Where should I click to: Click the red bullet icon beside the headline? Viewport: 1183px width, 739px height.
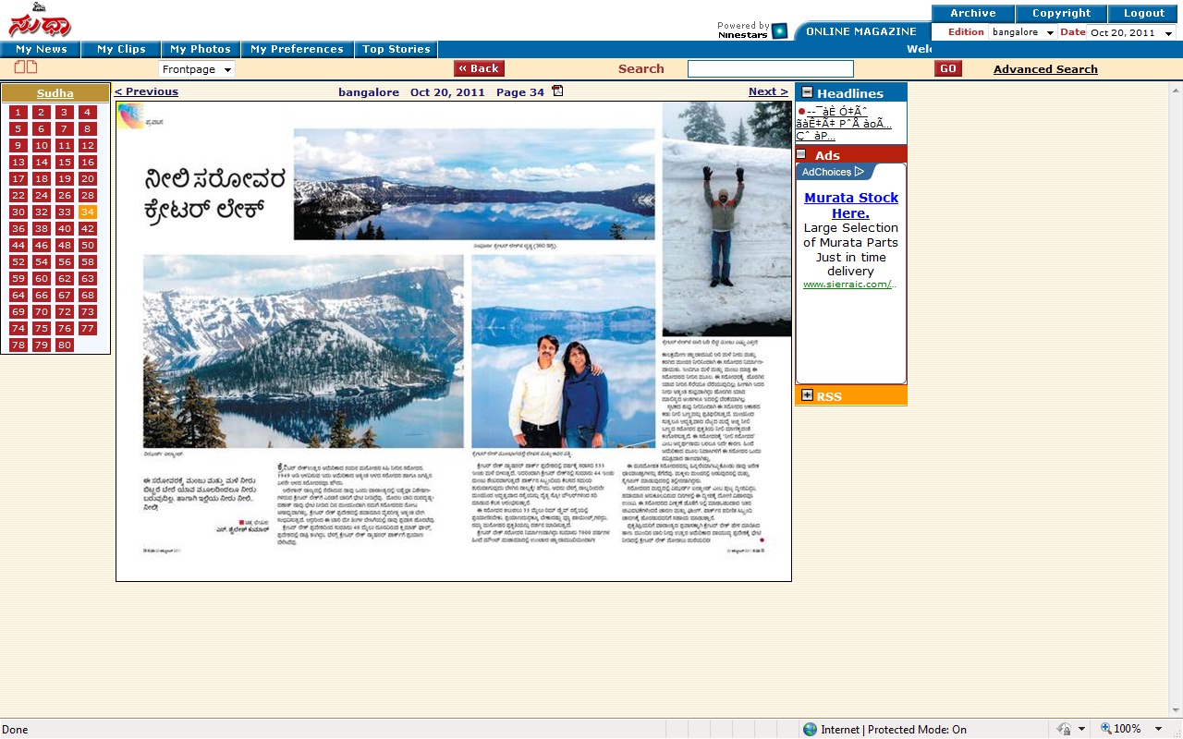pos(801,111)
